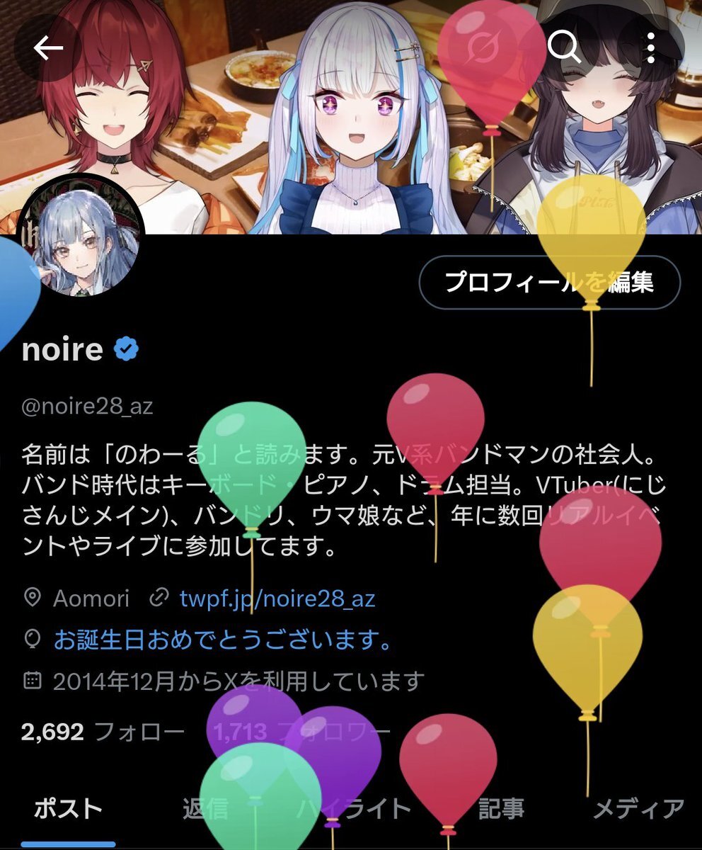Viewport: 702px width, 850px height.
Task: Open the 1,713 フォロワー followers list
Action: click(x=301, y=731)
